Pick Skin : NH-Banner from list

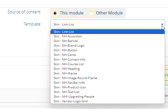pyautogui.click(x=66, y=41)
